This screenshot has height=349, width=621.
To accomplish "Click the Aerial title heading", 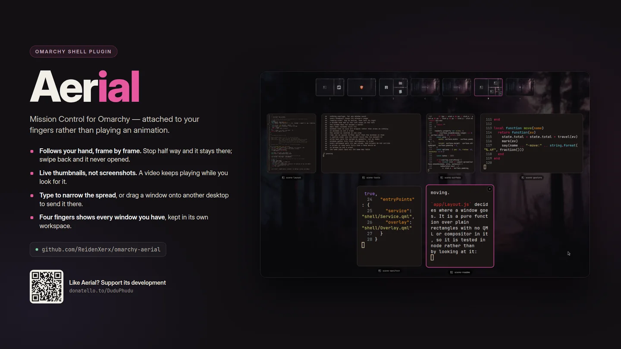I will click(85, 87).
